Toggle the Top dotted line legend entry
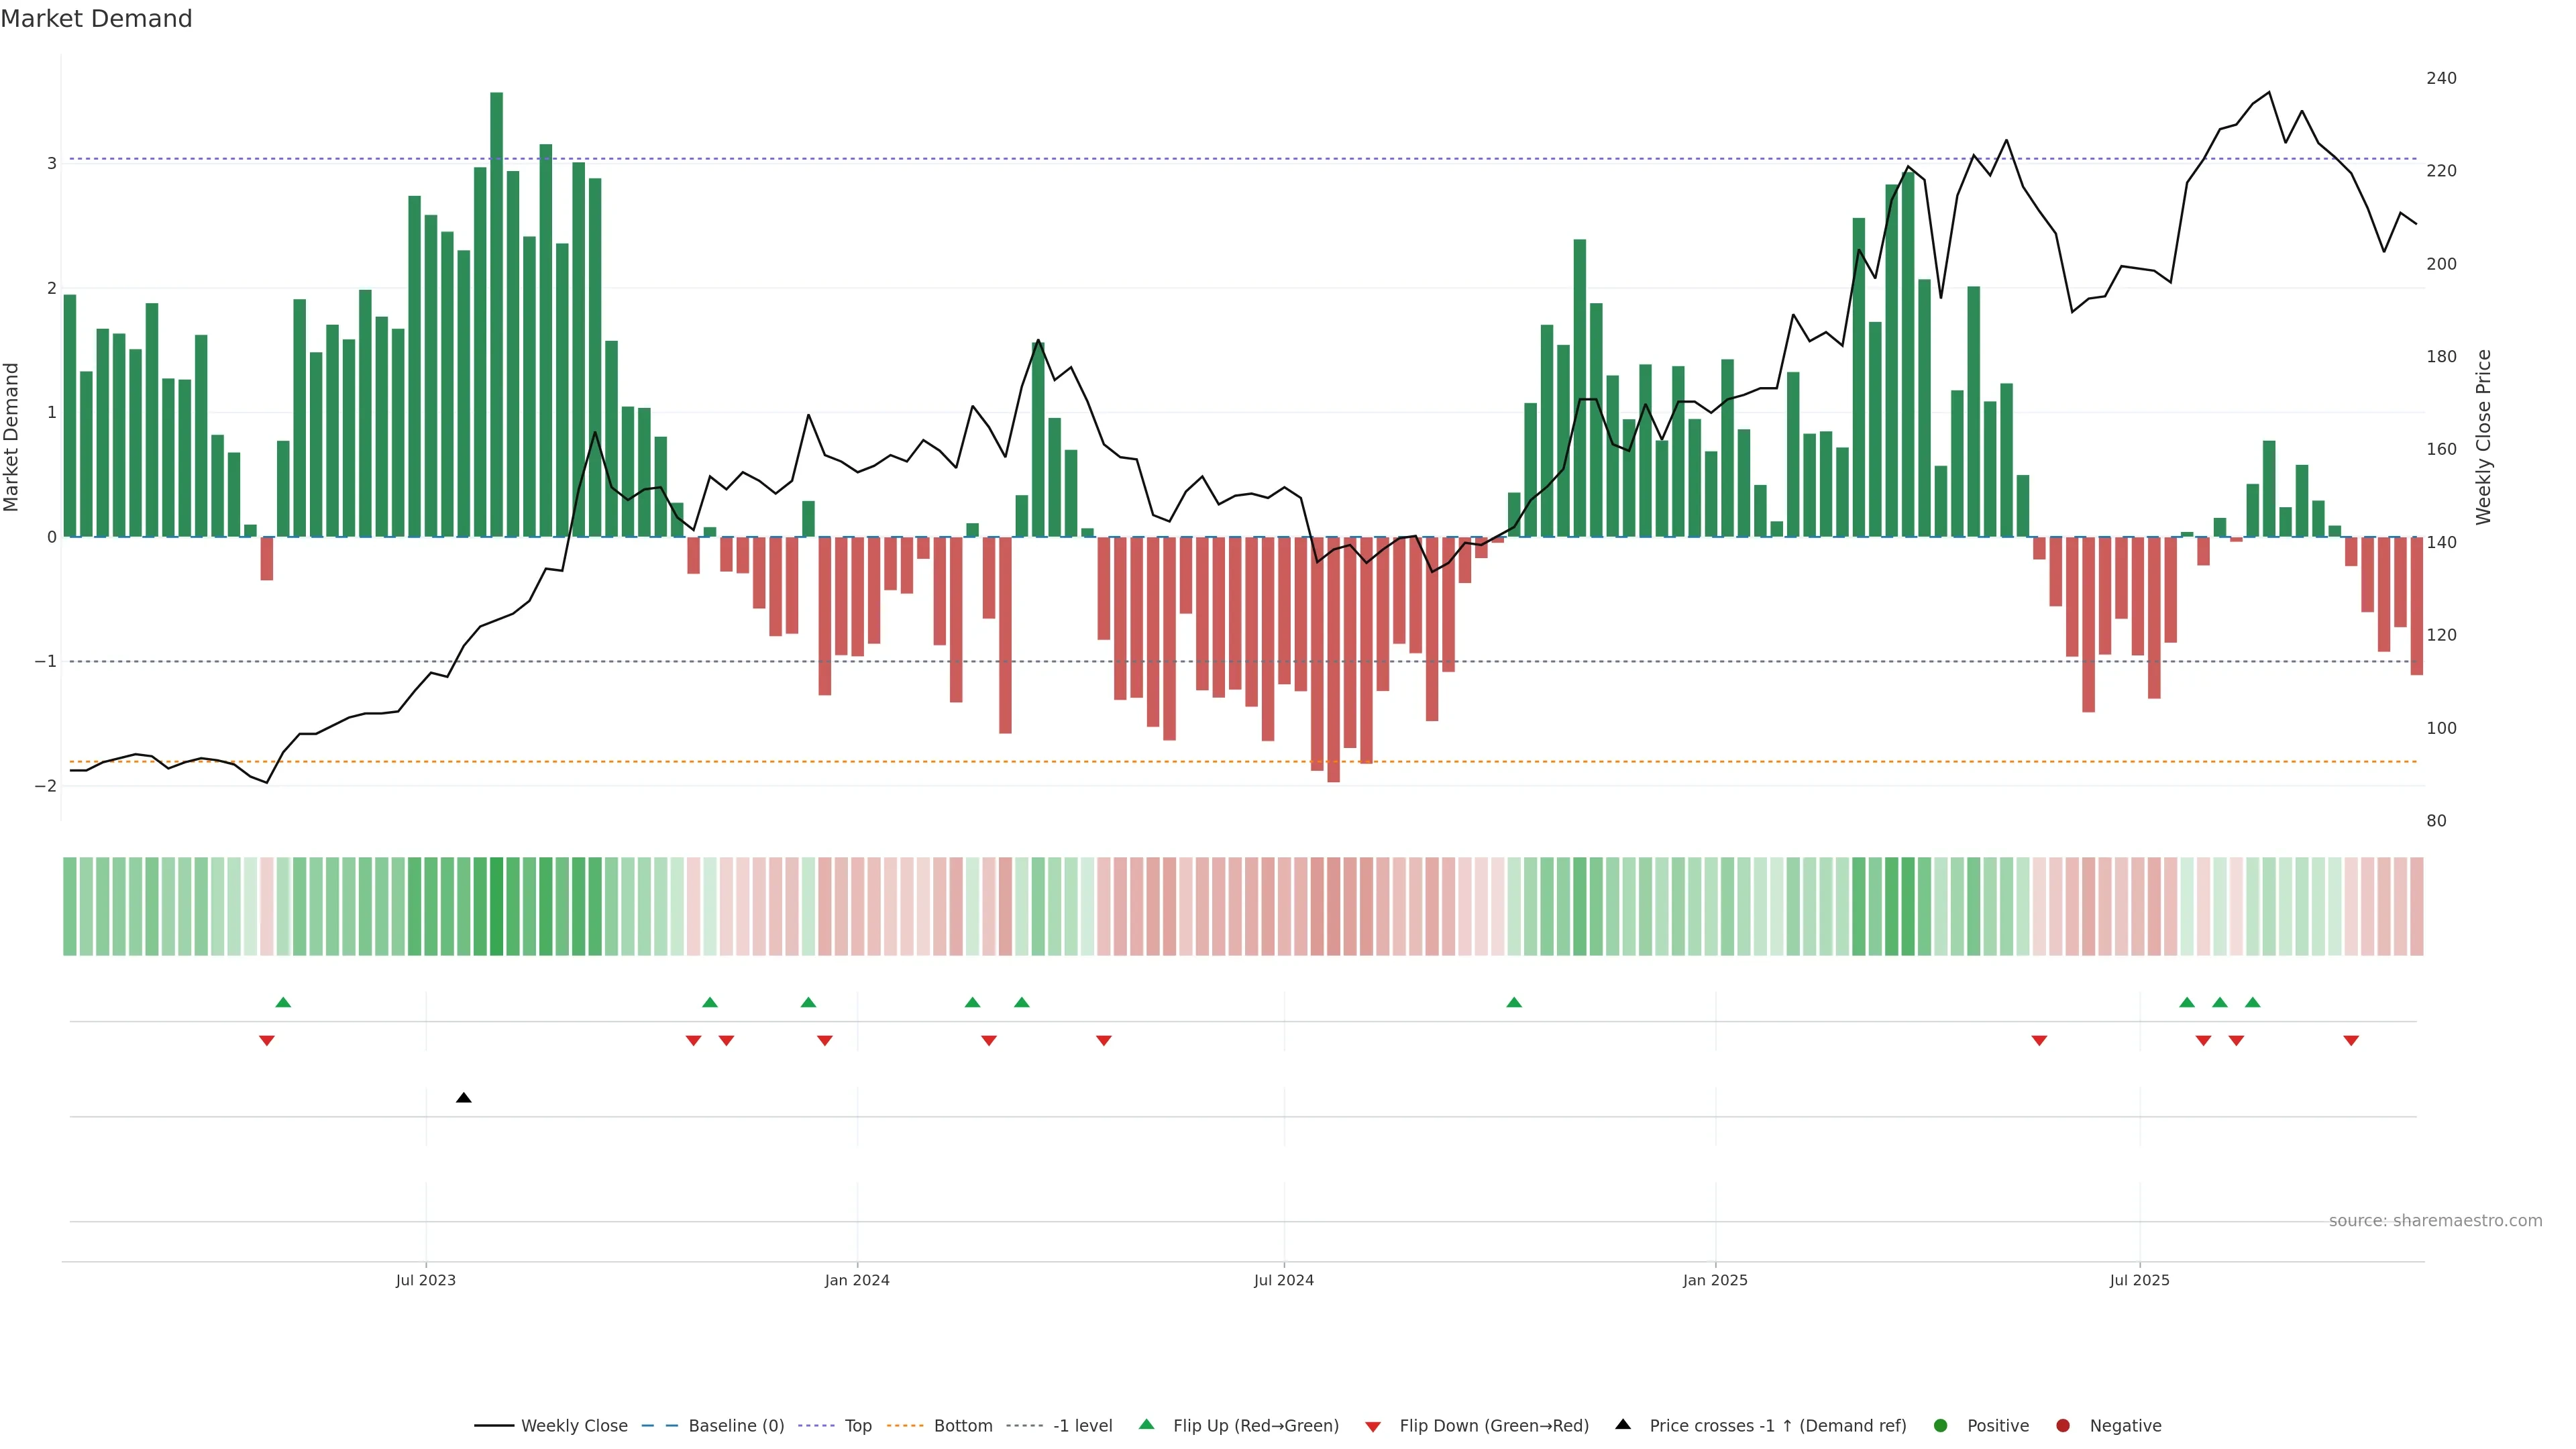Image resolution: width=2576 pixels, height=1449 pixels. coord(857,1426)
